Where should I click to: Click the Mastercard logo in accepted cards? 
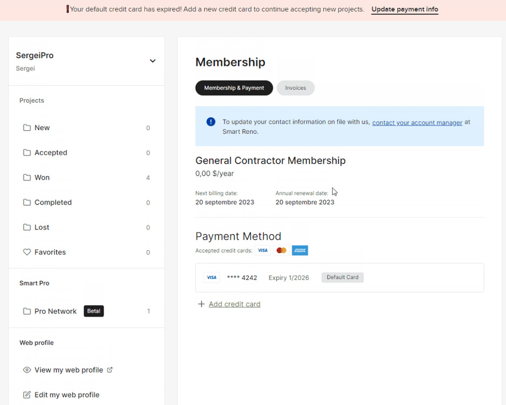281,251
